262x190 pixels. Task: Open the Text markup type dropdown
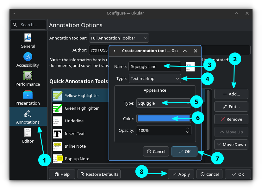pos(155,78)
